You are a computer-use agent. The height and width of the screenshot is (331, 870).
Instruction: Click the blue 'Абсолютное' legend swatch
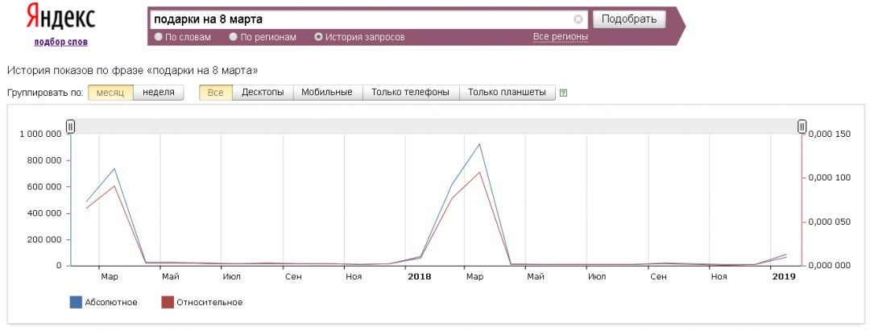pos(77,303)
